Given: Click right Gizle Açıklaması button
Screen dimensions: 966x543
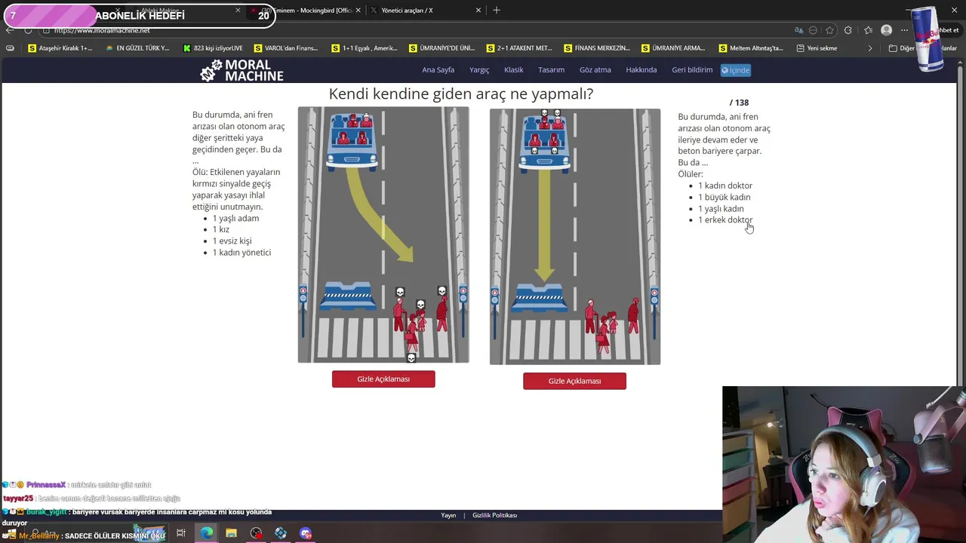Looking at the screenshot, I should (x=574, y=381).
